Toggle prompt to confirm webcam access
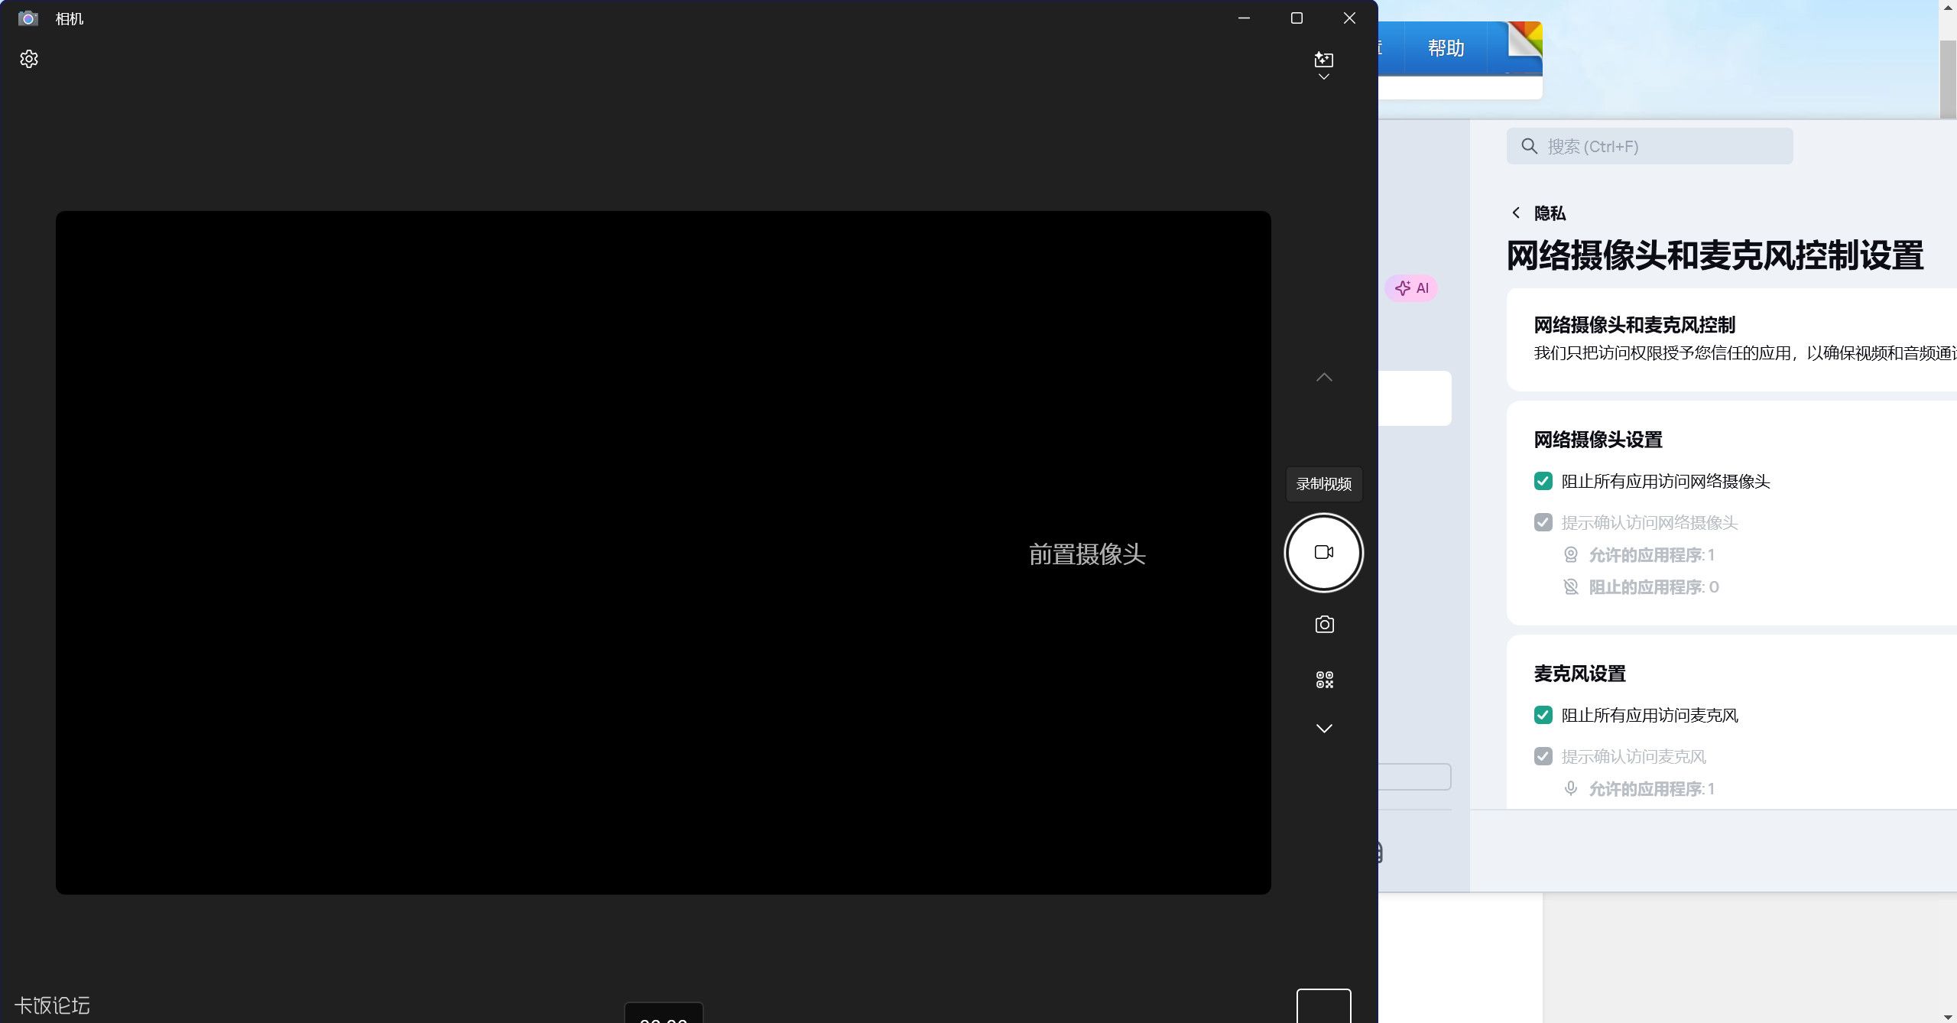Viewport: 1957px width, 1023px height. coord(1543,522)
